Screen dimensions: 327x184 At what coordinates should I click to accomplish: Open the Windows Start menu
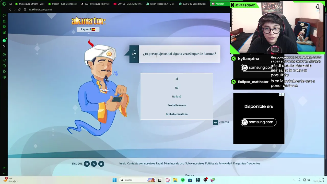pyautogui.click(x=114, y=180)
